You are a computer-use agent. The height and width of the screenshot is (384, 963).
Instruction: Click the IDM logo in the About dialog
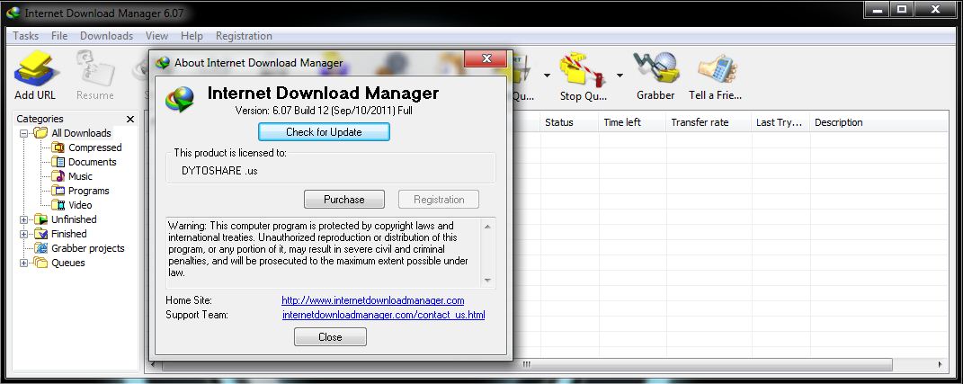click(x=180, y=99)
